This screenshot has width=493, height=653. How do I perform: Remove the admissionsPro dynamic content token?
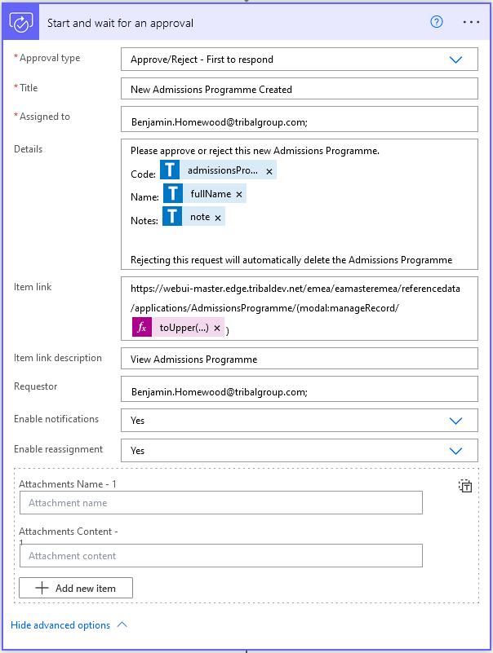click(269, 171)
